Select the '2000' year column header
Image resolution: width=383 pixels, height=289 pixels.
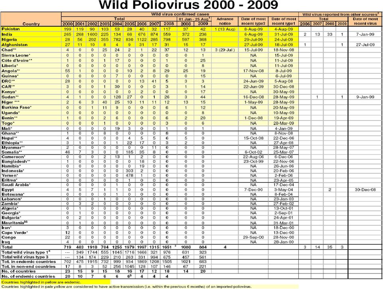(x=67, y=24)
